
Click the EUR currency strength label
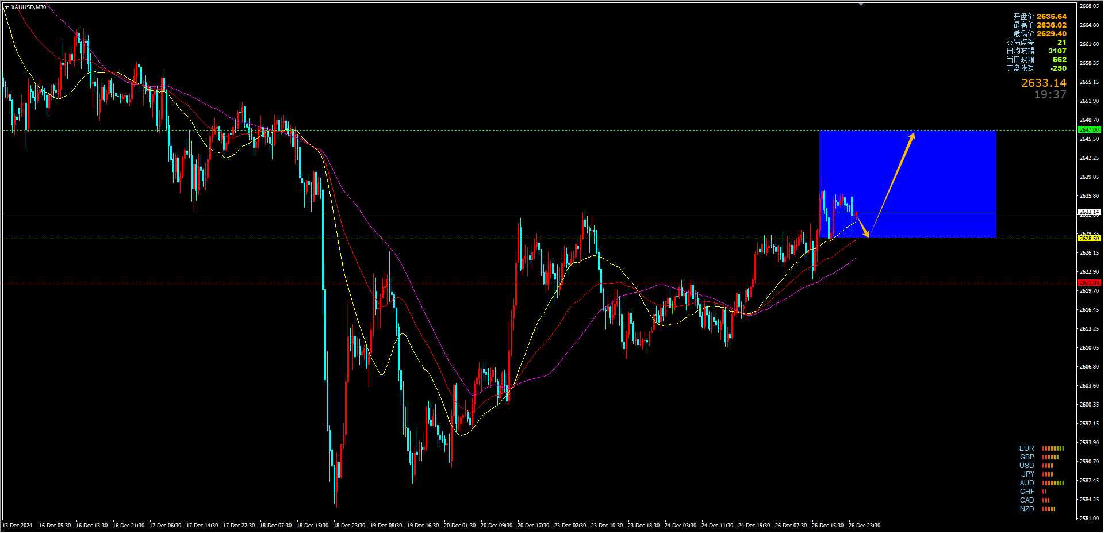[1026, 448]
